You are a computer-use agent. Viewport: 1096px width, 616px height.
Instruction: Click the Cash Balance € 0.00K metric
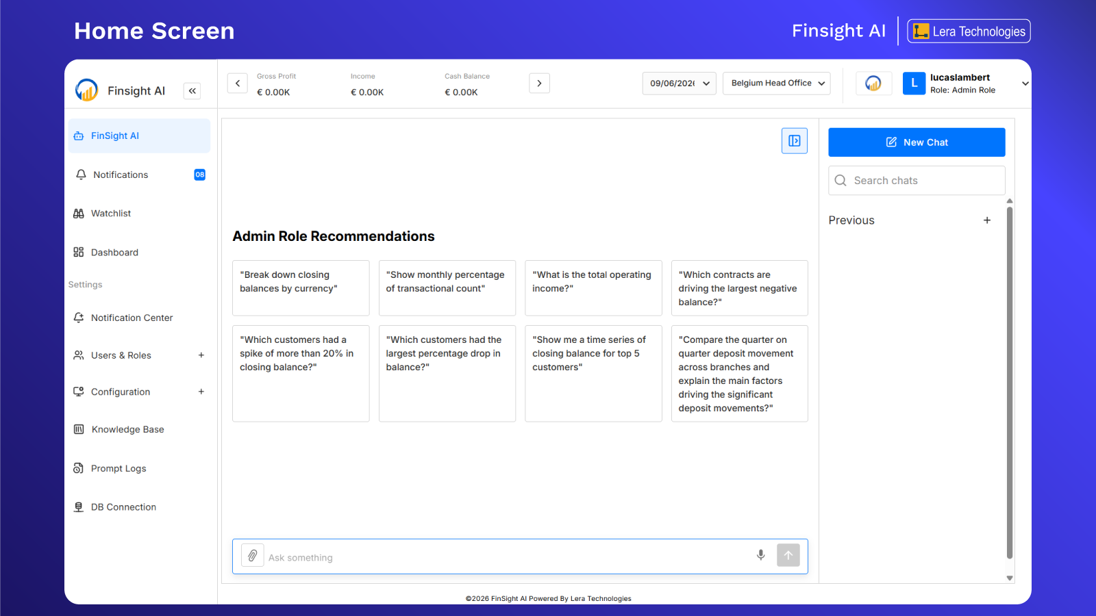[x=467, y=84]
